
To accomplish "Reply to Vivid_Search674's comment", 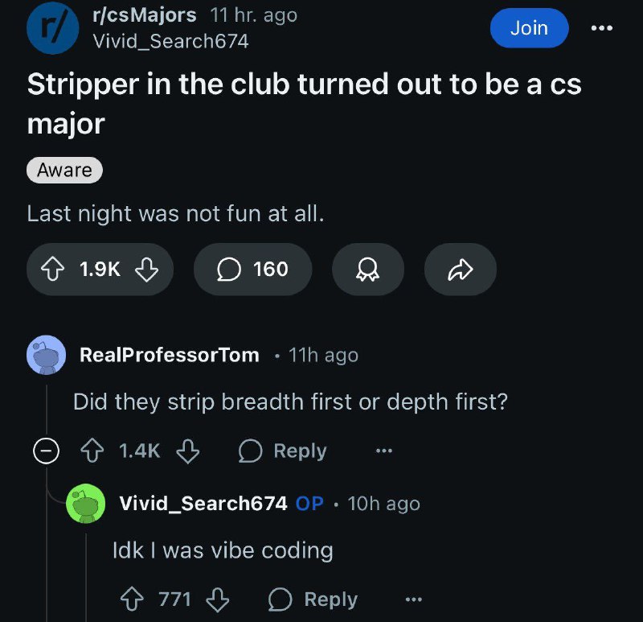I will coord(313,599).
